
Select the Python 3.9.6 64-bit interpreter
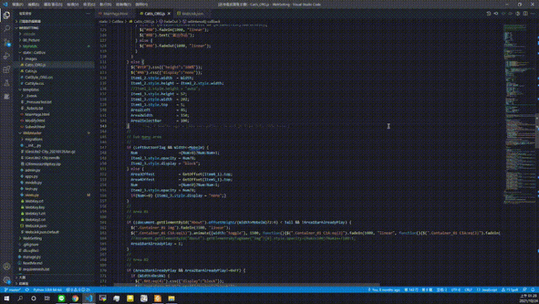click(x=47, y=290)
